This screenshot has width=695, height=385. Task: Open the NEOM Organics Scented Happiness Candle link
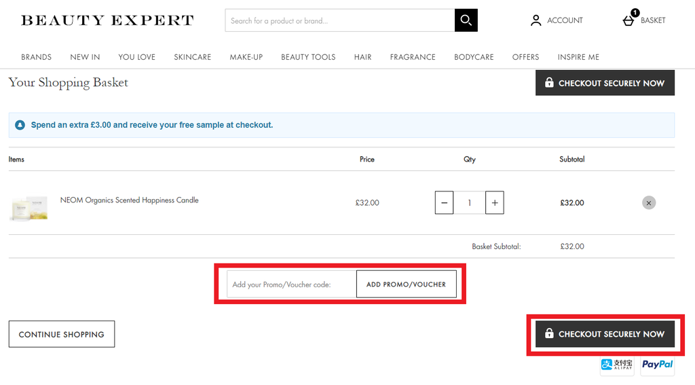(130, 200)
